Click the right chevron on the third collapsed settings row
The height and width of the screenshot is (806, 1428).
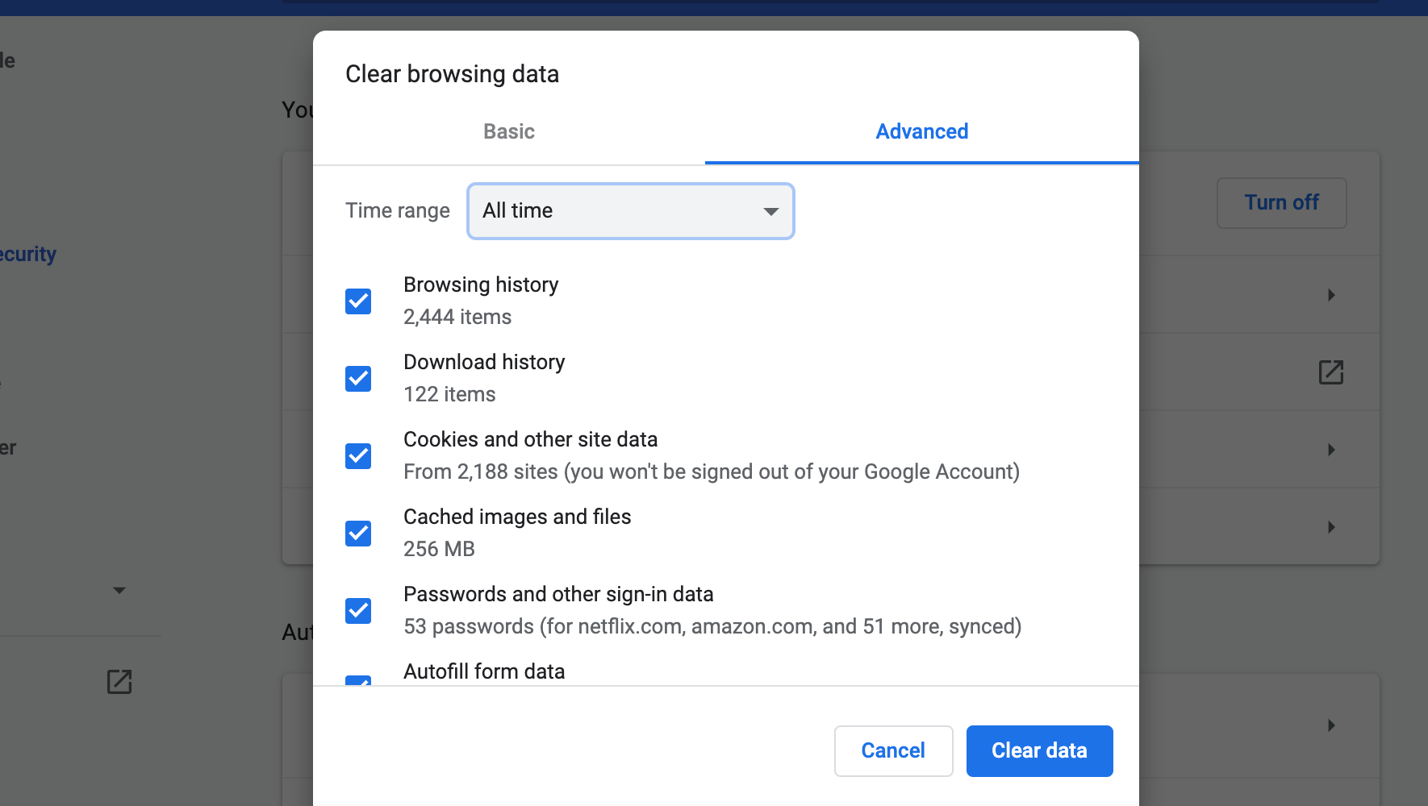click(1330, 527)
